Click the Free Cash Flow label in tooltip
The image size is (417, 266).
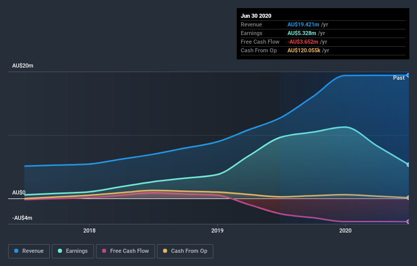pyautogui.click(x=260, y=42)
